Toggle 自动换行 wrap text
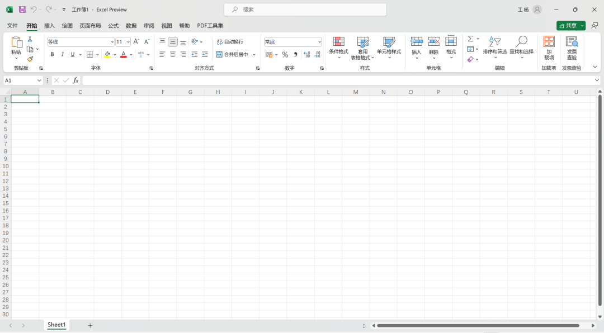This screenshot has height=333, width=604. 230,41
